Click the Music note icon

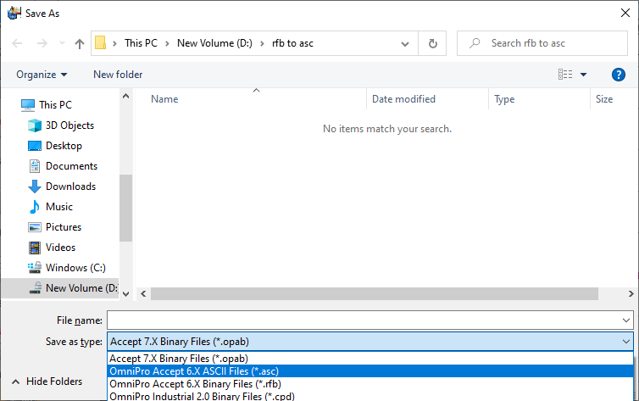point(35,207)
